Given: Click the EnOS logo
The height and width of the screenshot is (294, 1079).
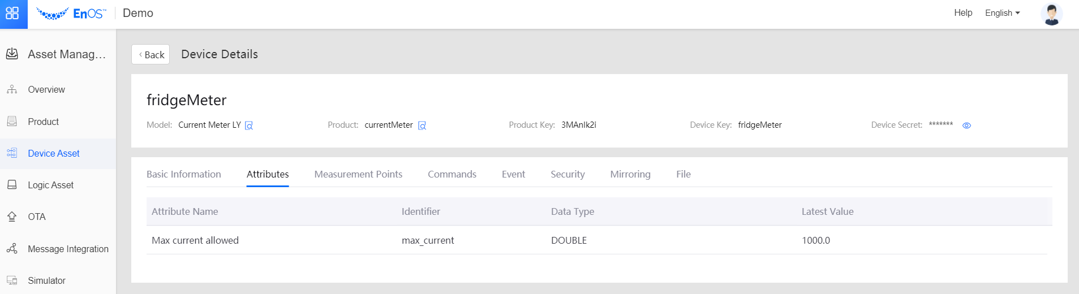Looking at the screenshot, I should pyautogui.click(x=71, y=14).
